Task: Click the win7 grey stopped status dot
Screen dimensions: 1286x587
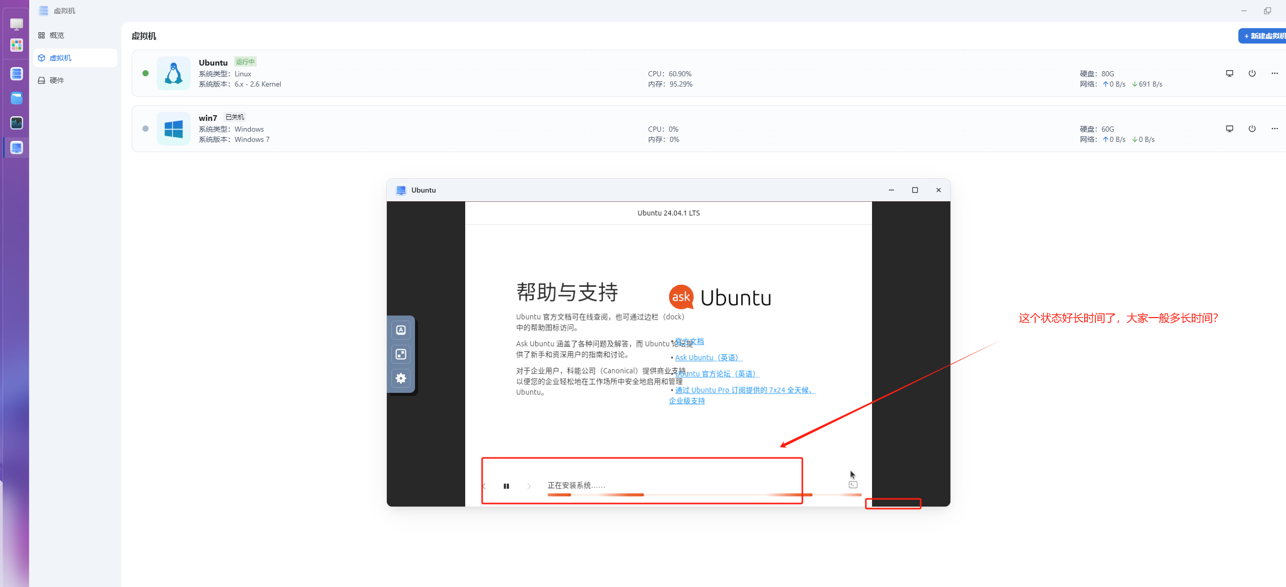Action: coord(146,129)
